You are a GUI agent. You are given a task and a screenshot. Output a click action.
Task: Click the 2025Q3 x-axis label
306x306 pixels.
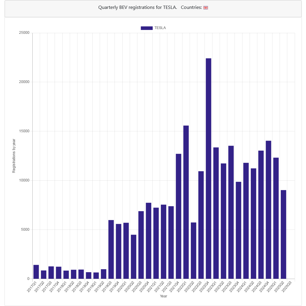point(287,286)
